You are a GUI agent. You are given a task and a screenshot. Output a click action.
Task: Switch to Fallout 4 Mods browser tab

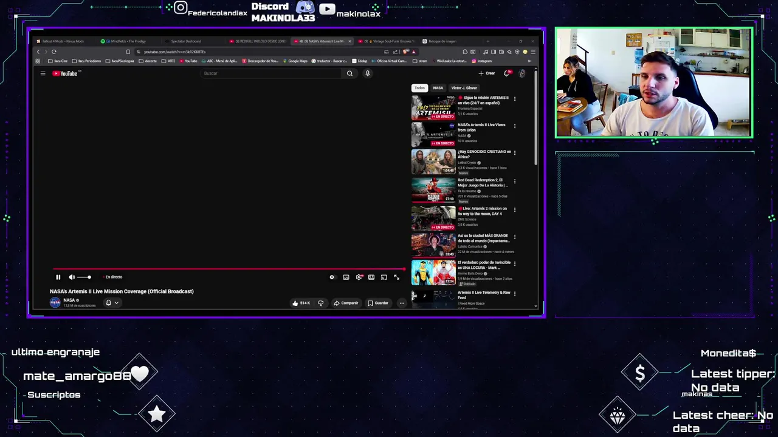click(64, 41)
